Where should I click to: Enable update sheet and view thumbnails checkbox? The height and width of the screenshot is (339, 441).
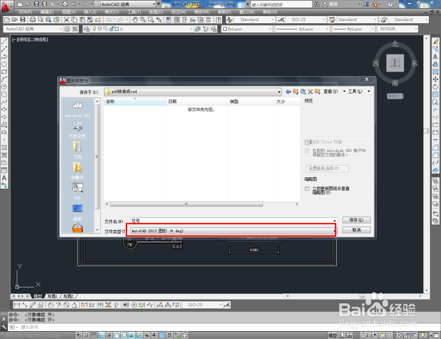tap(307, 188)
